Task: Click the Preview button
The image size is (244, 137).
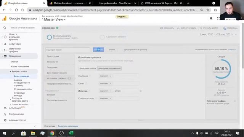Action: (135, 50)
